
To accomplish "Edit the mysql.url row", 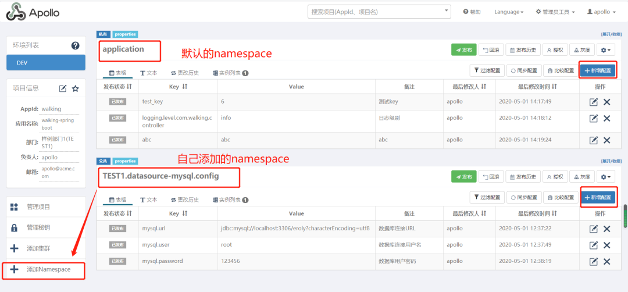I will (594, 229).
